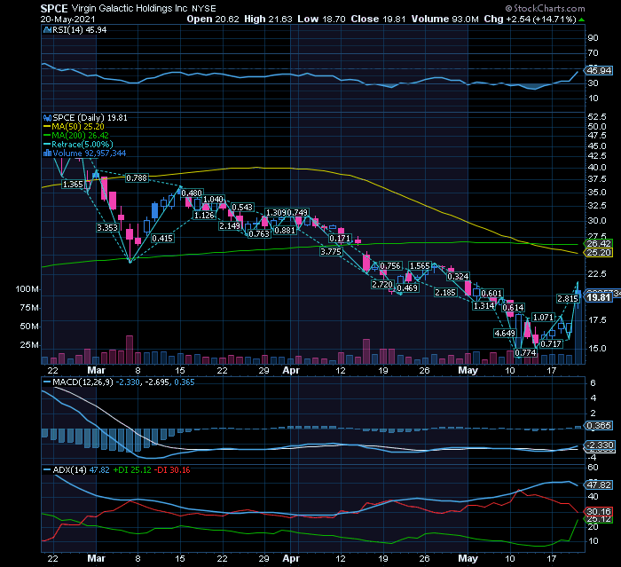Click the SPCE ticker symbol in header
The image size is (621, 567).
click(x=54, y=8)
